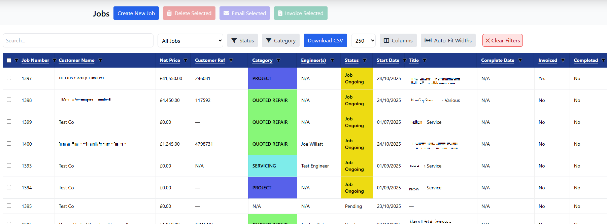Select checkbox for job 1394
607x224 pixels.
click(x=9, y=187)
